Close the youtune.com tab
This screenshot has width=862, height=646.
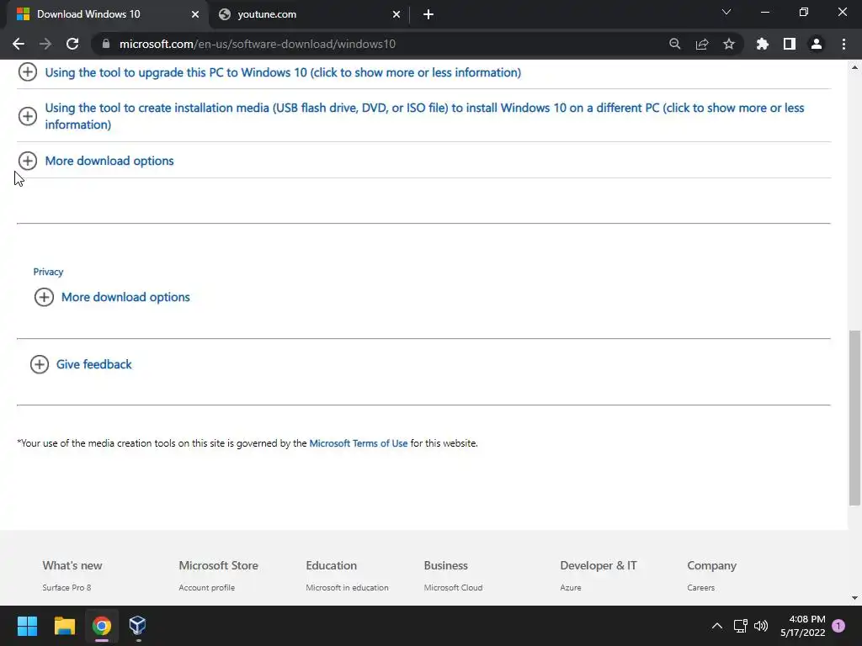click(x=396, y=14)
